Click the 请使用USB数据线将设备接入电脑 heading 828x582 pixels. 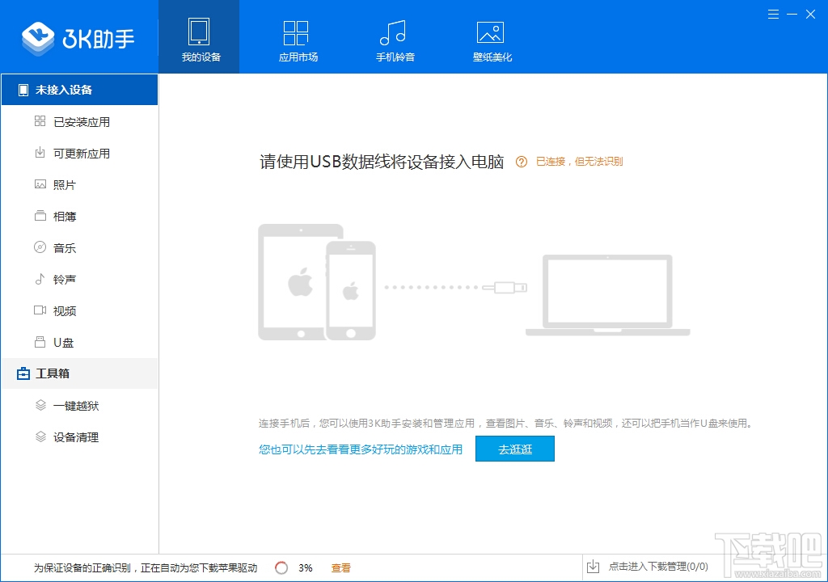[382, 162]
